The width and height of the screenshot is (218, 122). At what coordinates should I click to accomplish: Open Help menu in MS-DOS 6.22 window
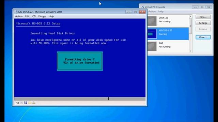pos(51,16)
